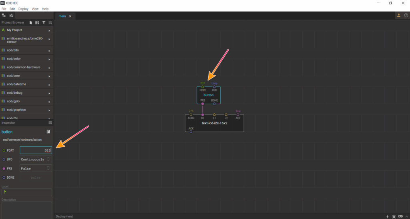The width and height of the screenshot is (410, 219).
Task: Open the Project Browser panel options menu
Action: [x=50, y=23]
